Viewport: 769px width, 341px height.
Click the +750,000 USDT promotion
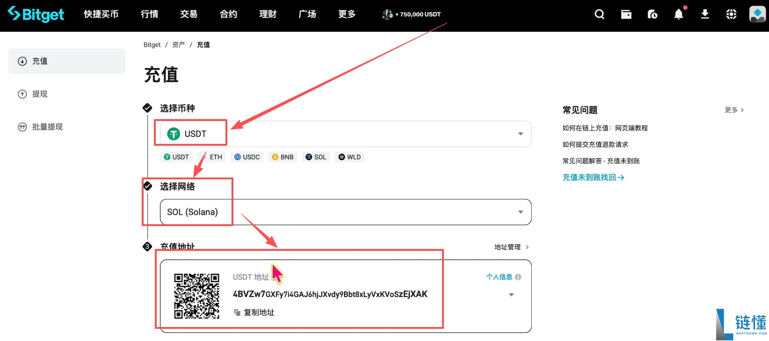pyautogui.click(x=412, y=14)
